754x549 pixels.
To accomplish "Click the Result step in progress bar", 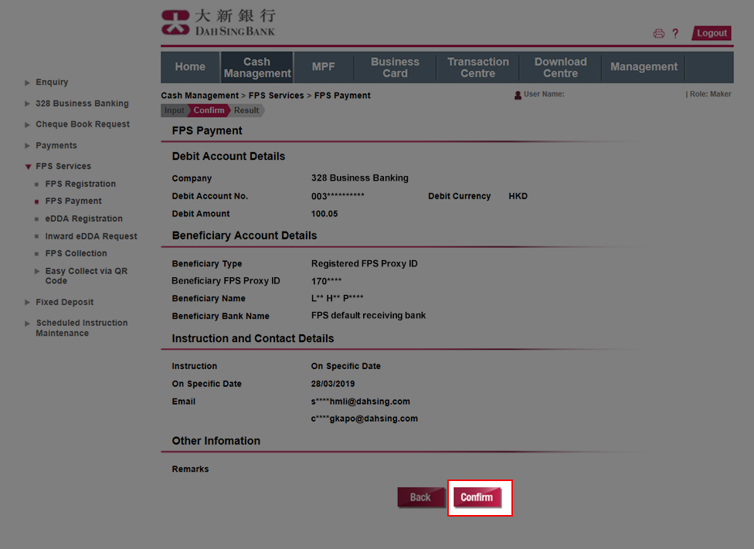I will (246, 110).
